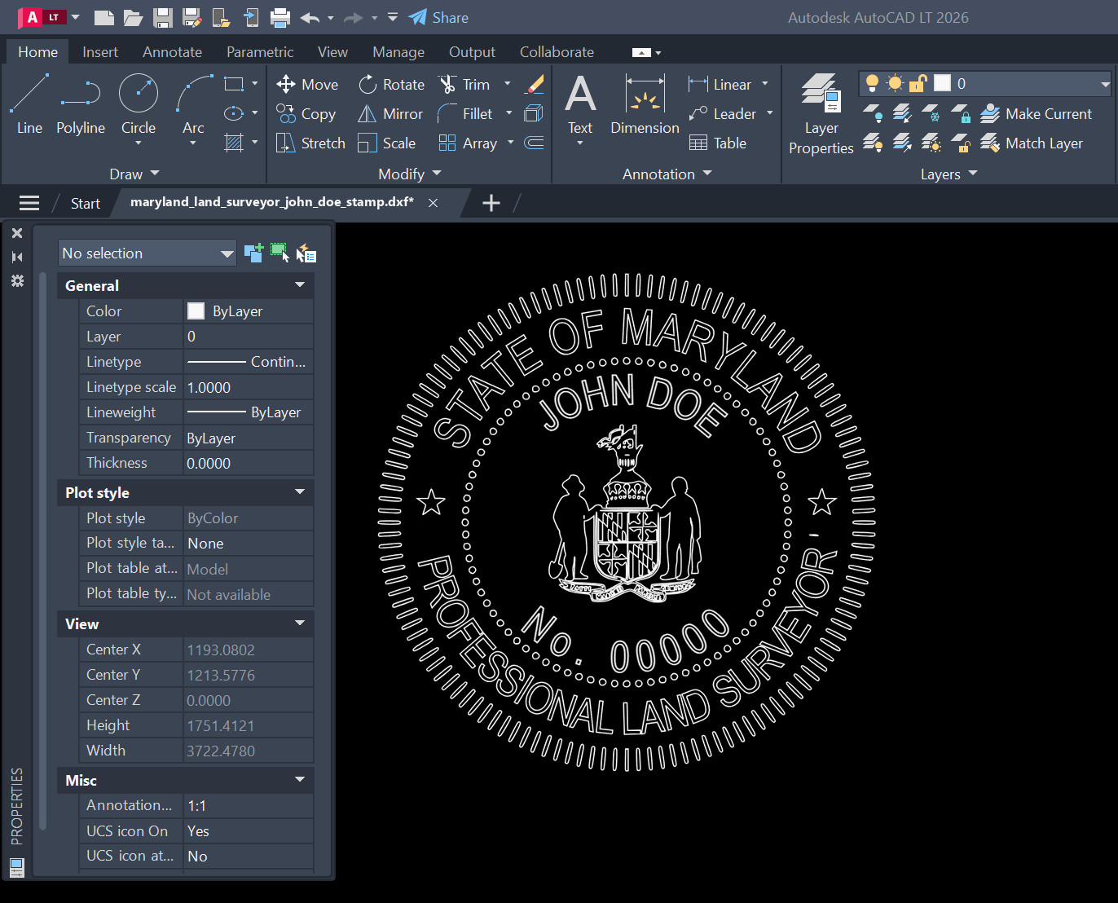The width and height of the screenshot is (1118, 903).
Task: Choose the Scale tool
Action: tap(387, 143)
